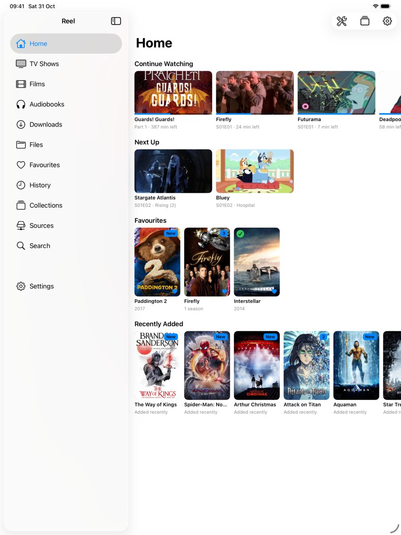Image resolution: width=401 pixels, height=535 pixels.
Task: Toggle favourite heart on Interstellar poster
Action: point(274,291)
